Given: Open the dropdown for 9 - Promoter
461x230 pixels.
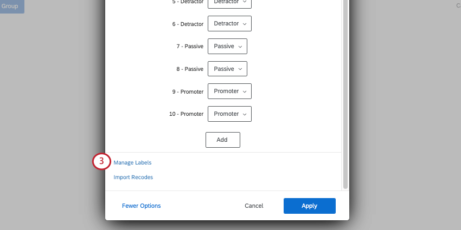Looking at the screenshot, I should pyautogui.click(x=229, y=91).
